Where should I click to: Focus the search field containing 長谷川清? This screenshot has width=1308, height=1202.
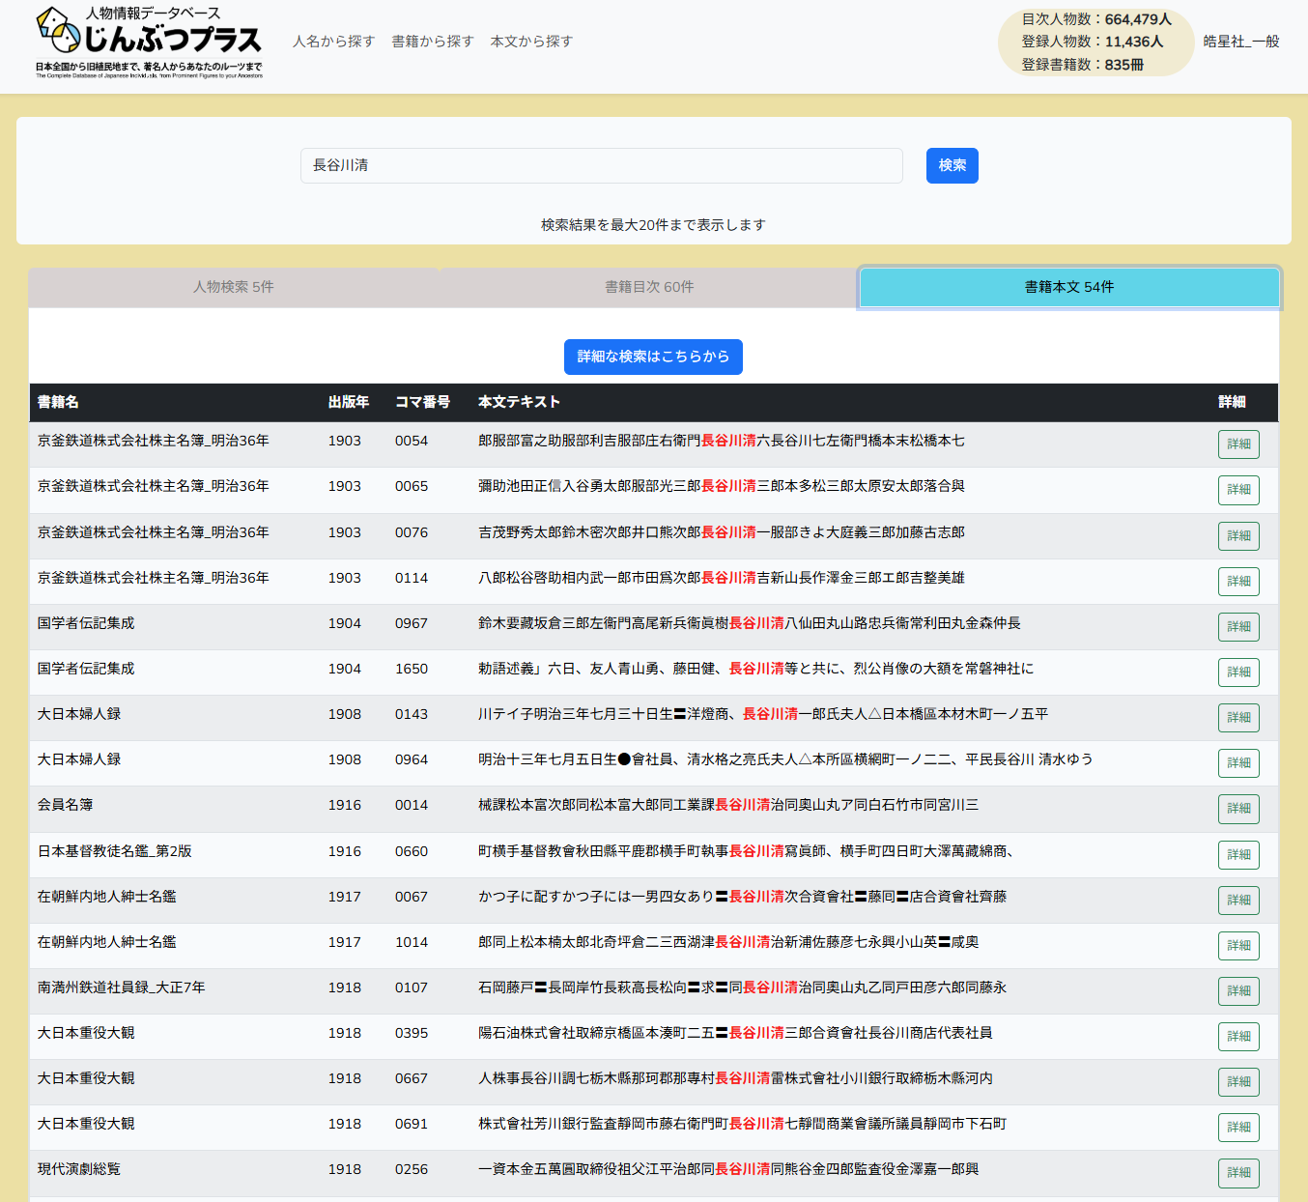point(601,165)
